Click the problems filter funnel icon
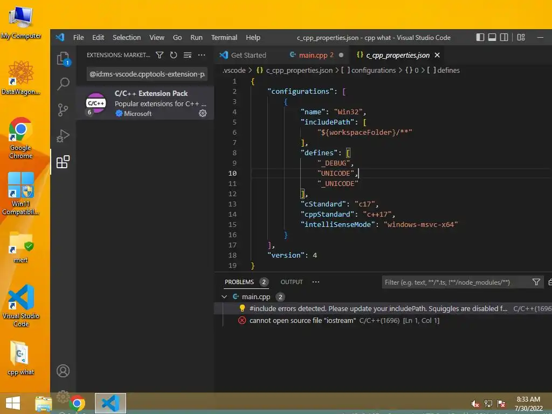Viewport: 552px width, 414px height. coord(536,282)
